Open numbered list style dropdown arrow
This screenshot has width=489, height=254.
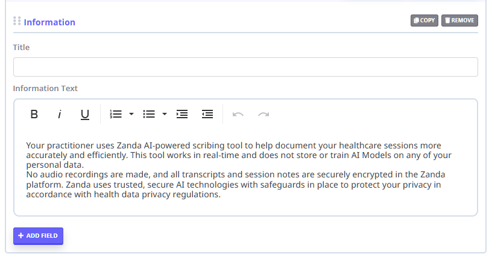click(x=131, y=114)
